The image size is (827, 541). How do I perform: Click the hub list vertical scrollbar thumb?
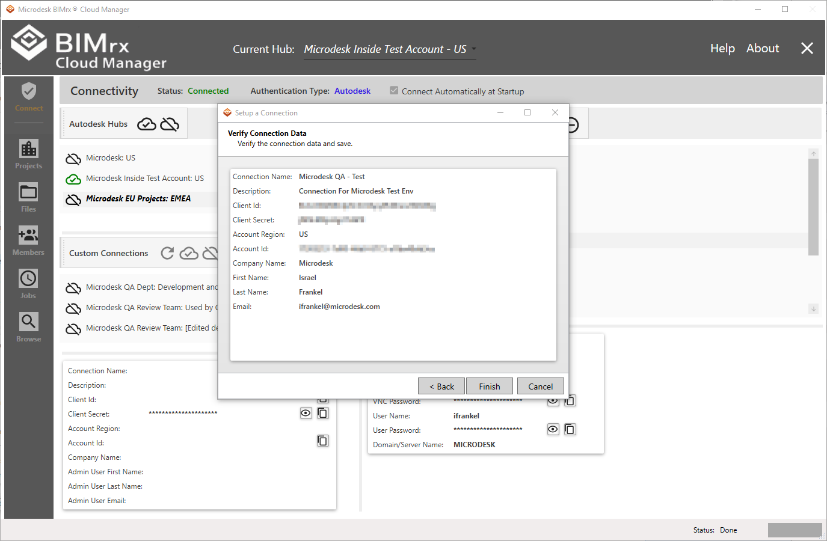[x=813, y=207]
